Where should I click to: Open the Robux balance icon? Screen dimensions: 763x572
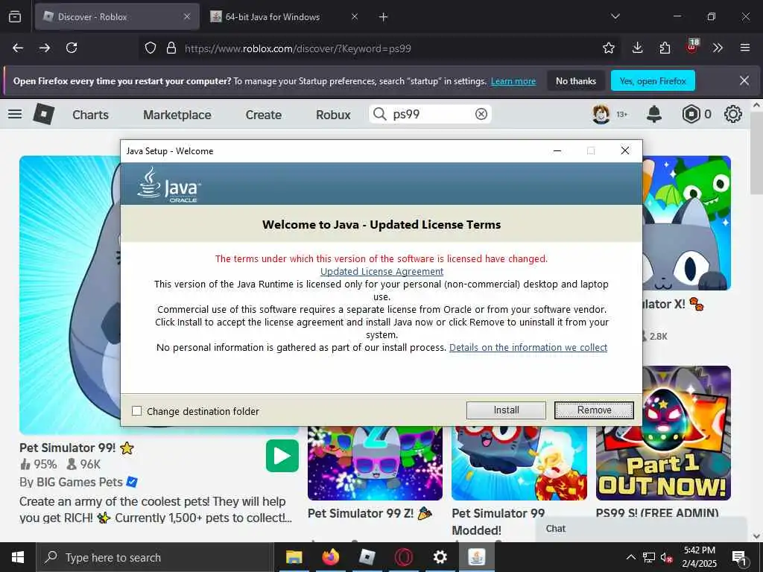(691, 114)
